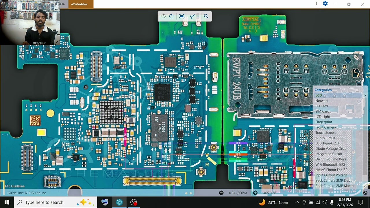
Task: Click the up arrow atop Categories list
Action: tap(365, 95)
